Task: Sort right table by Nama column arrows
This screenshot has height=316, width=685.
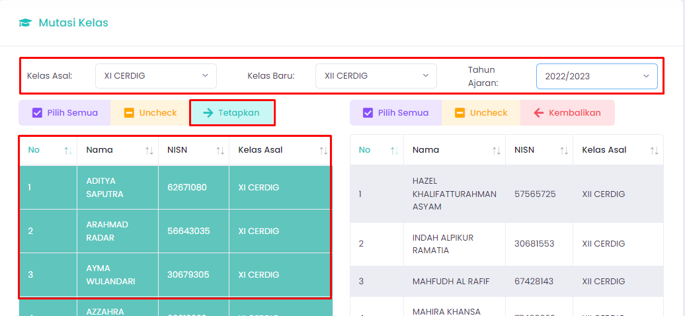Action: pyautogui.click(x=497, y=151)
